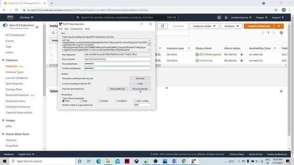This screenshot has width=294, height=165.
Task: Open the Oregon region dropdown
Action: 261,17
